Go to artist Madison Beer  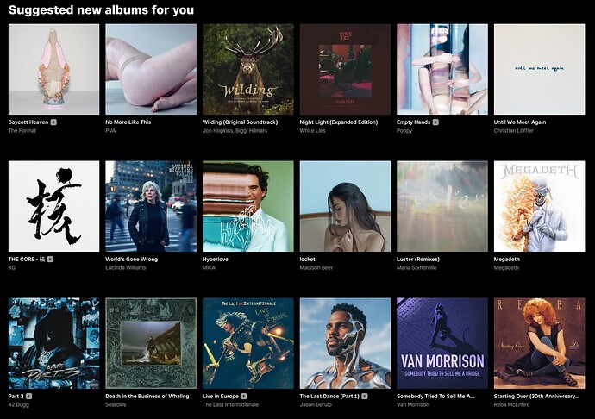pos(316,267)
